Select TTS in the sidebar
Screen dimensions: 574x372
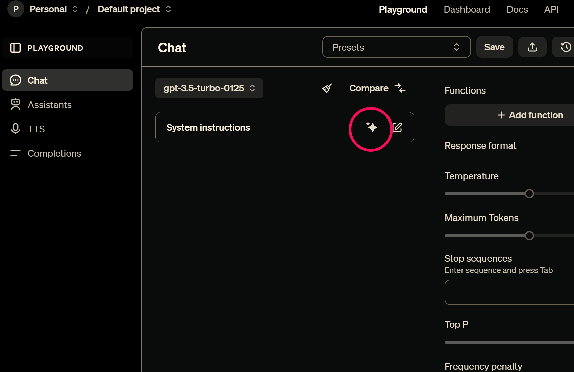pos(36,129)
